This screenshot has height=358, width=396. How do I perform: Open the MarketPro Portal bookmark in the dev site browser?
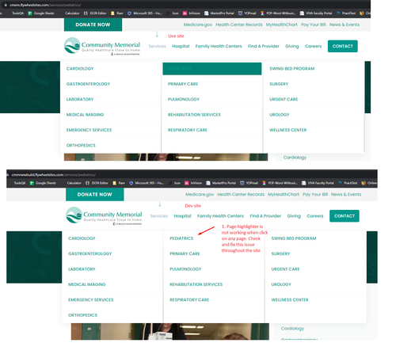tap(221, 183)
